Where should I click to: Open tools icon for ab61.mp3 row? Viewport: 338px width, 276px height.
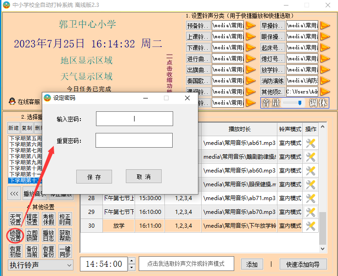(x=310, y=143)
